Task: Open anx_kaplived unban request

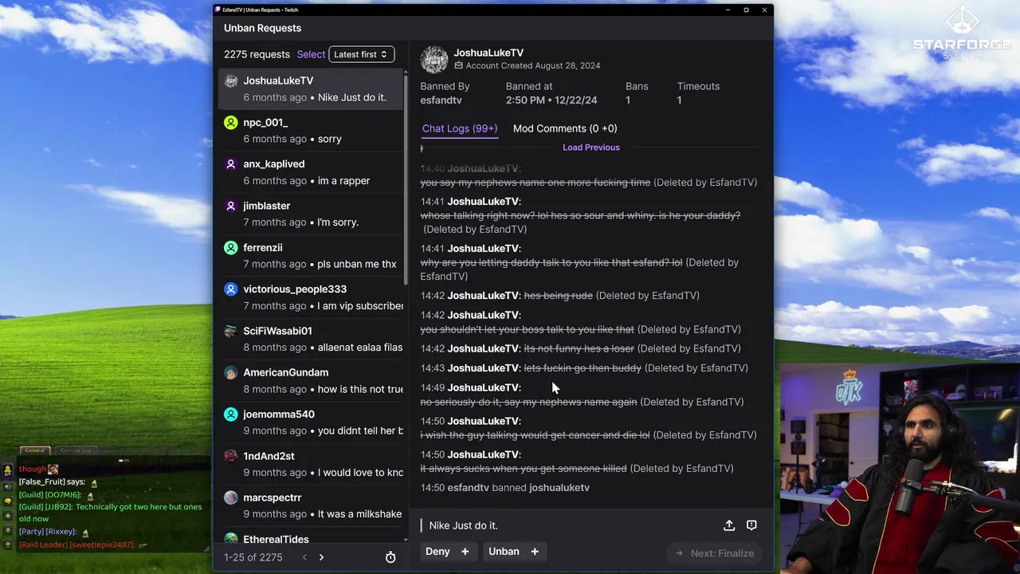Action: [311, 172]
